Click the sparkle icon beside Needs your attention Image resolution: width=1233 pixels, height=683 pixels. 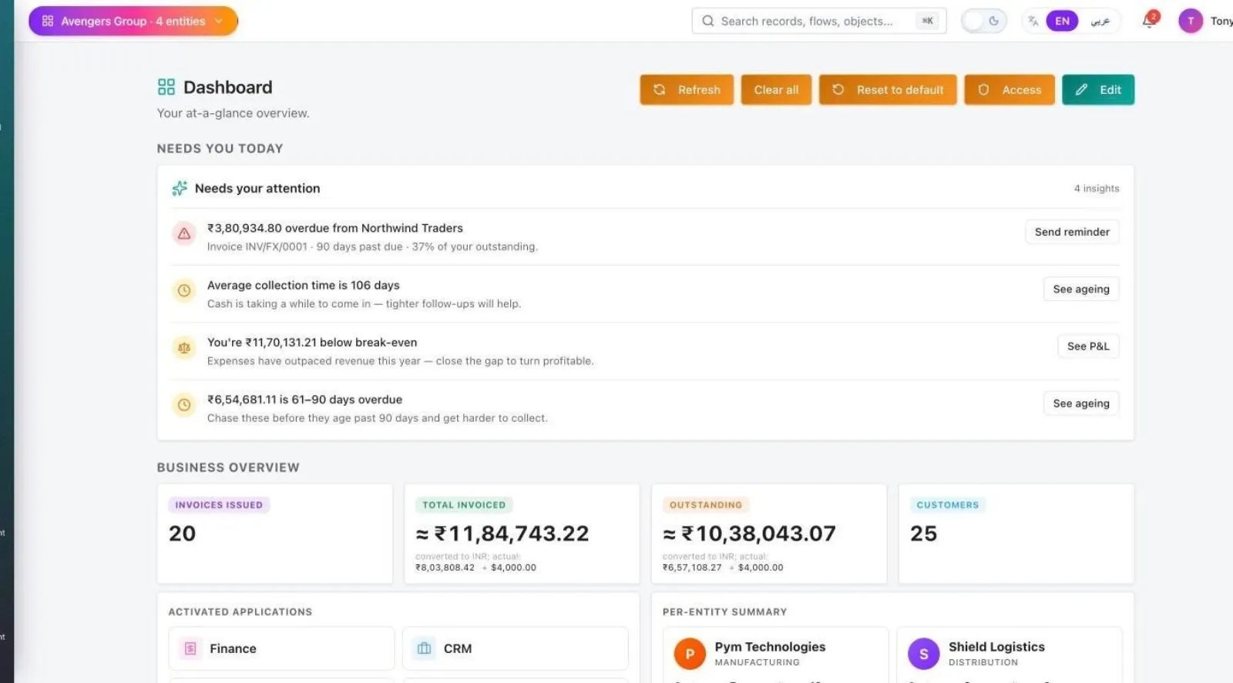[180, 188]
